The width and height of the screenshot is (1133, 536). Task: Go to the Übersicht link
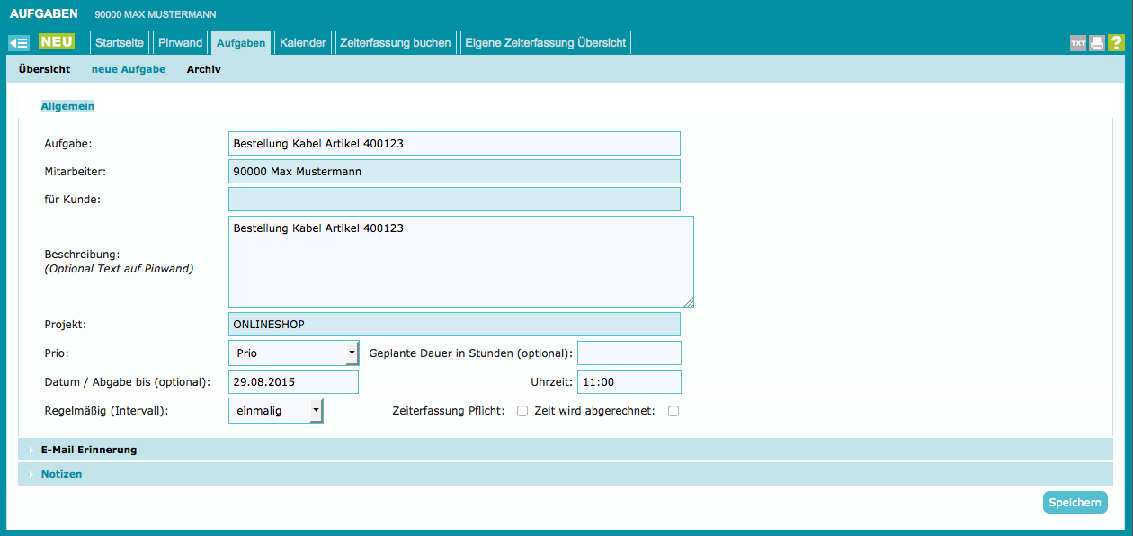click(x=44, y=69)
